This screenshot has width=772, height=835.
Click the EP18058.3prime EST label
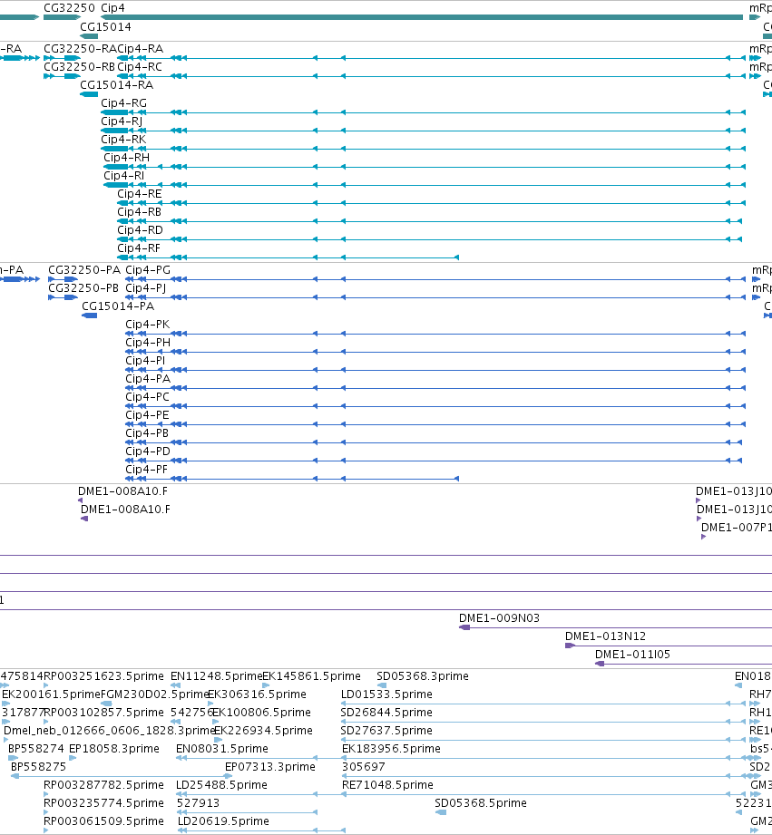(x=114, y=749)
